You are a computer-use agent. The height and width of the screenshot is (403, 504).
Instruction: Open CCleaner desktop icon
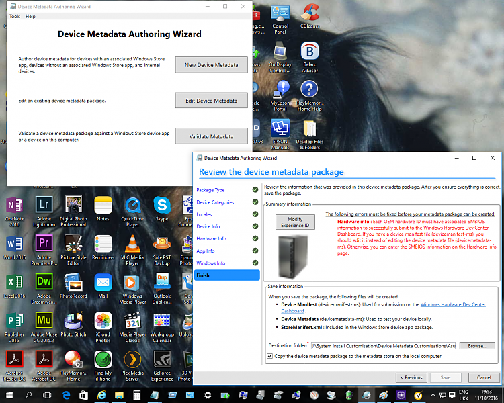click(x=310, y=16)
